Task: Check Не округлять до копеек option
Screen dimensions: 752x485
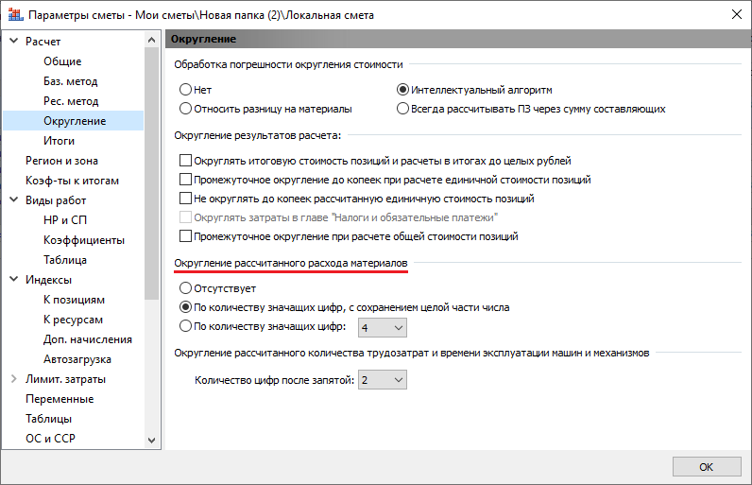Action: point(185,199)
